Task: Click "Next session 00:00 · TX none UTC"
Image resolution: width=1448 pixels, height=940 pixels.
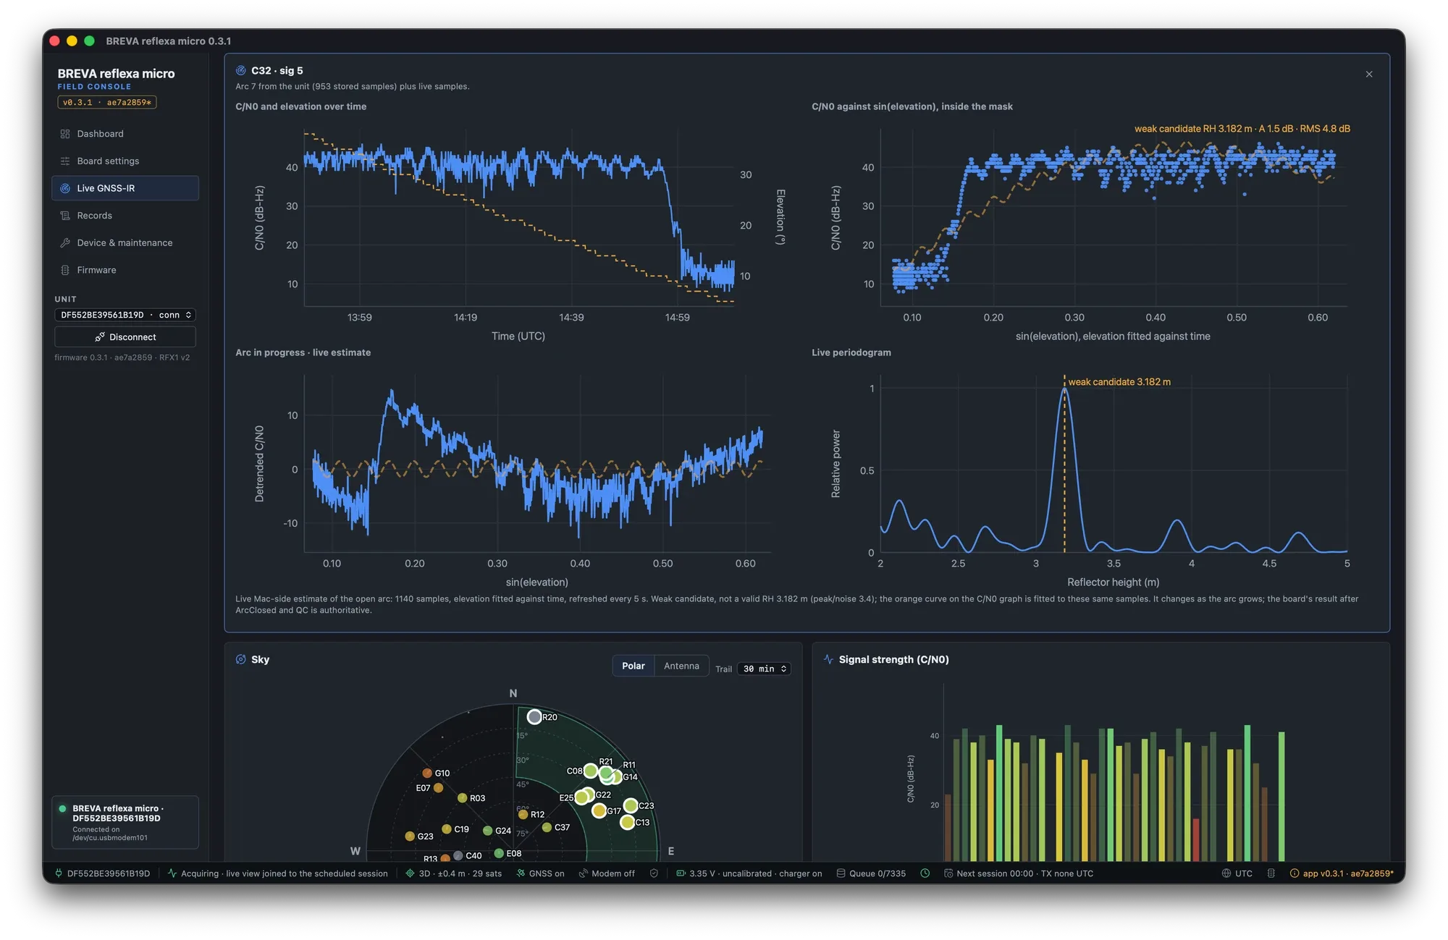Action: click(1019, 873)
